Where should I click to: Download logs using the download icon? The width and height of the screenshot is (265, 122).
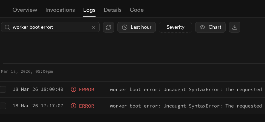point(234,27)
